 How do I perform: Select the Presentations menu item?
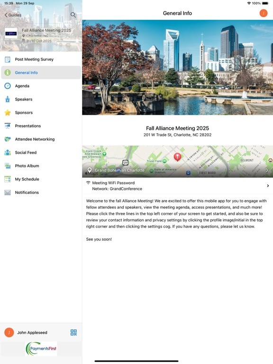click(x=41, y=126)
